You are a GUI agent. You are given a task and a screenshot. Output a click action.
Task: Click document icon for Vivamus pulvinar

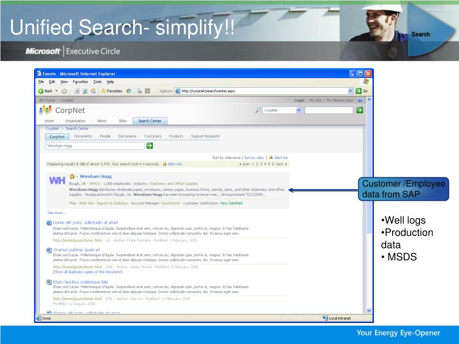tap(49, 250)
